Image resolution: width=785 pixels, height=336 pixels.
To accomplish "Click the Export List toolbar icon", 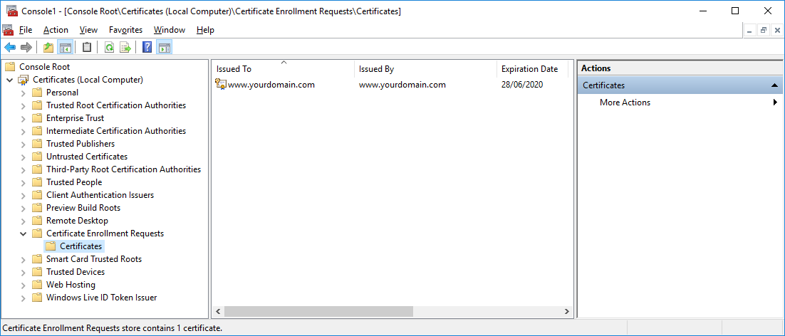I will coord(125,48).
